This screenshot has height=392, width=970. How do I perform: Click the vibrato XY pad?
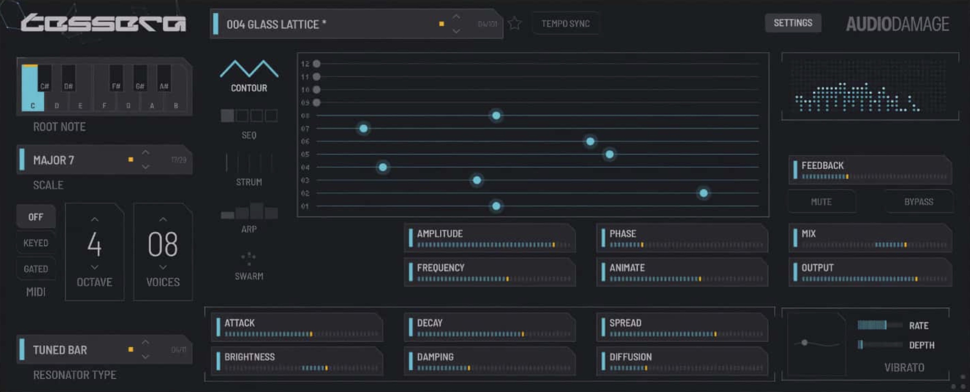[x=816, y=344]
